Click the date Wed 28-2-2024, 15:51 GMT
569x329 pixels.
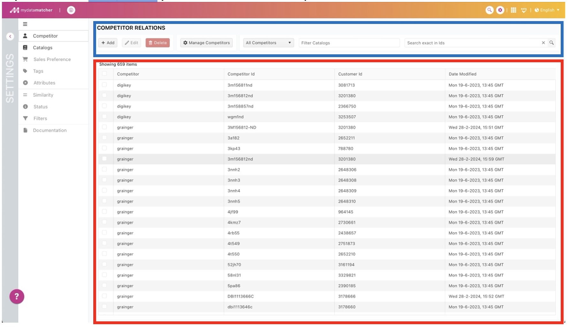coord(476,127)
